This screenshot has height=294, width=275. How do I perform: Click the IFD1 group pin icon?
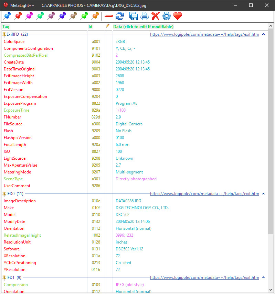point(4,278)
